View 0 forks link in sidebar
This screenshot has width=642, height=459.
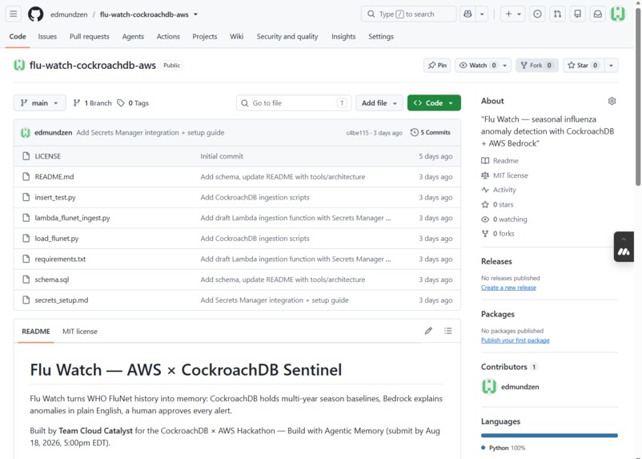point(497,234)
